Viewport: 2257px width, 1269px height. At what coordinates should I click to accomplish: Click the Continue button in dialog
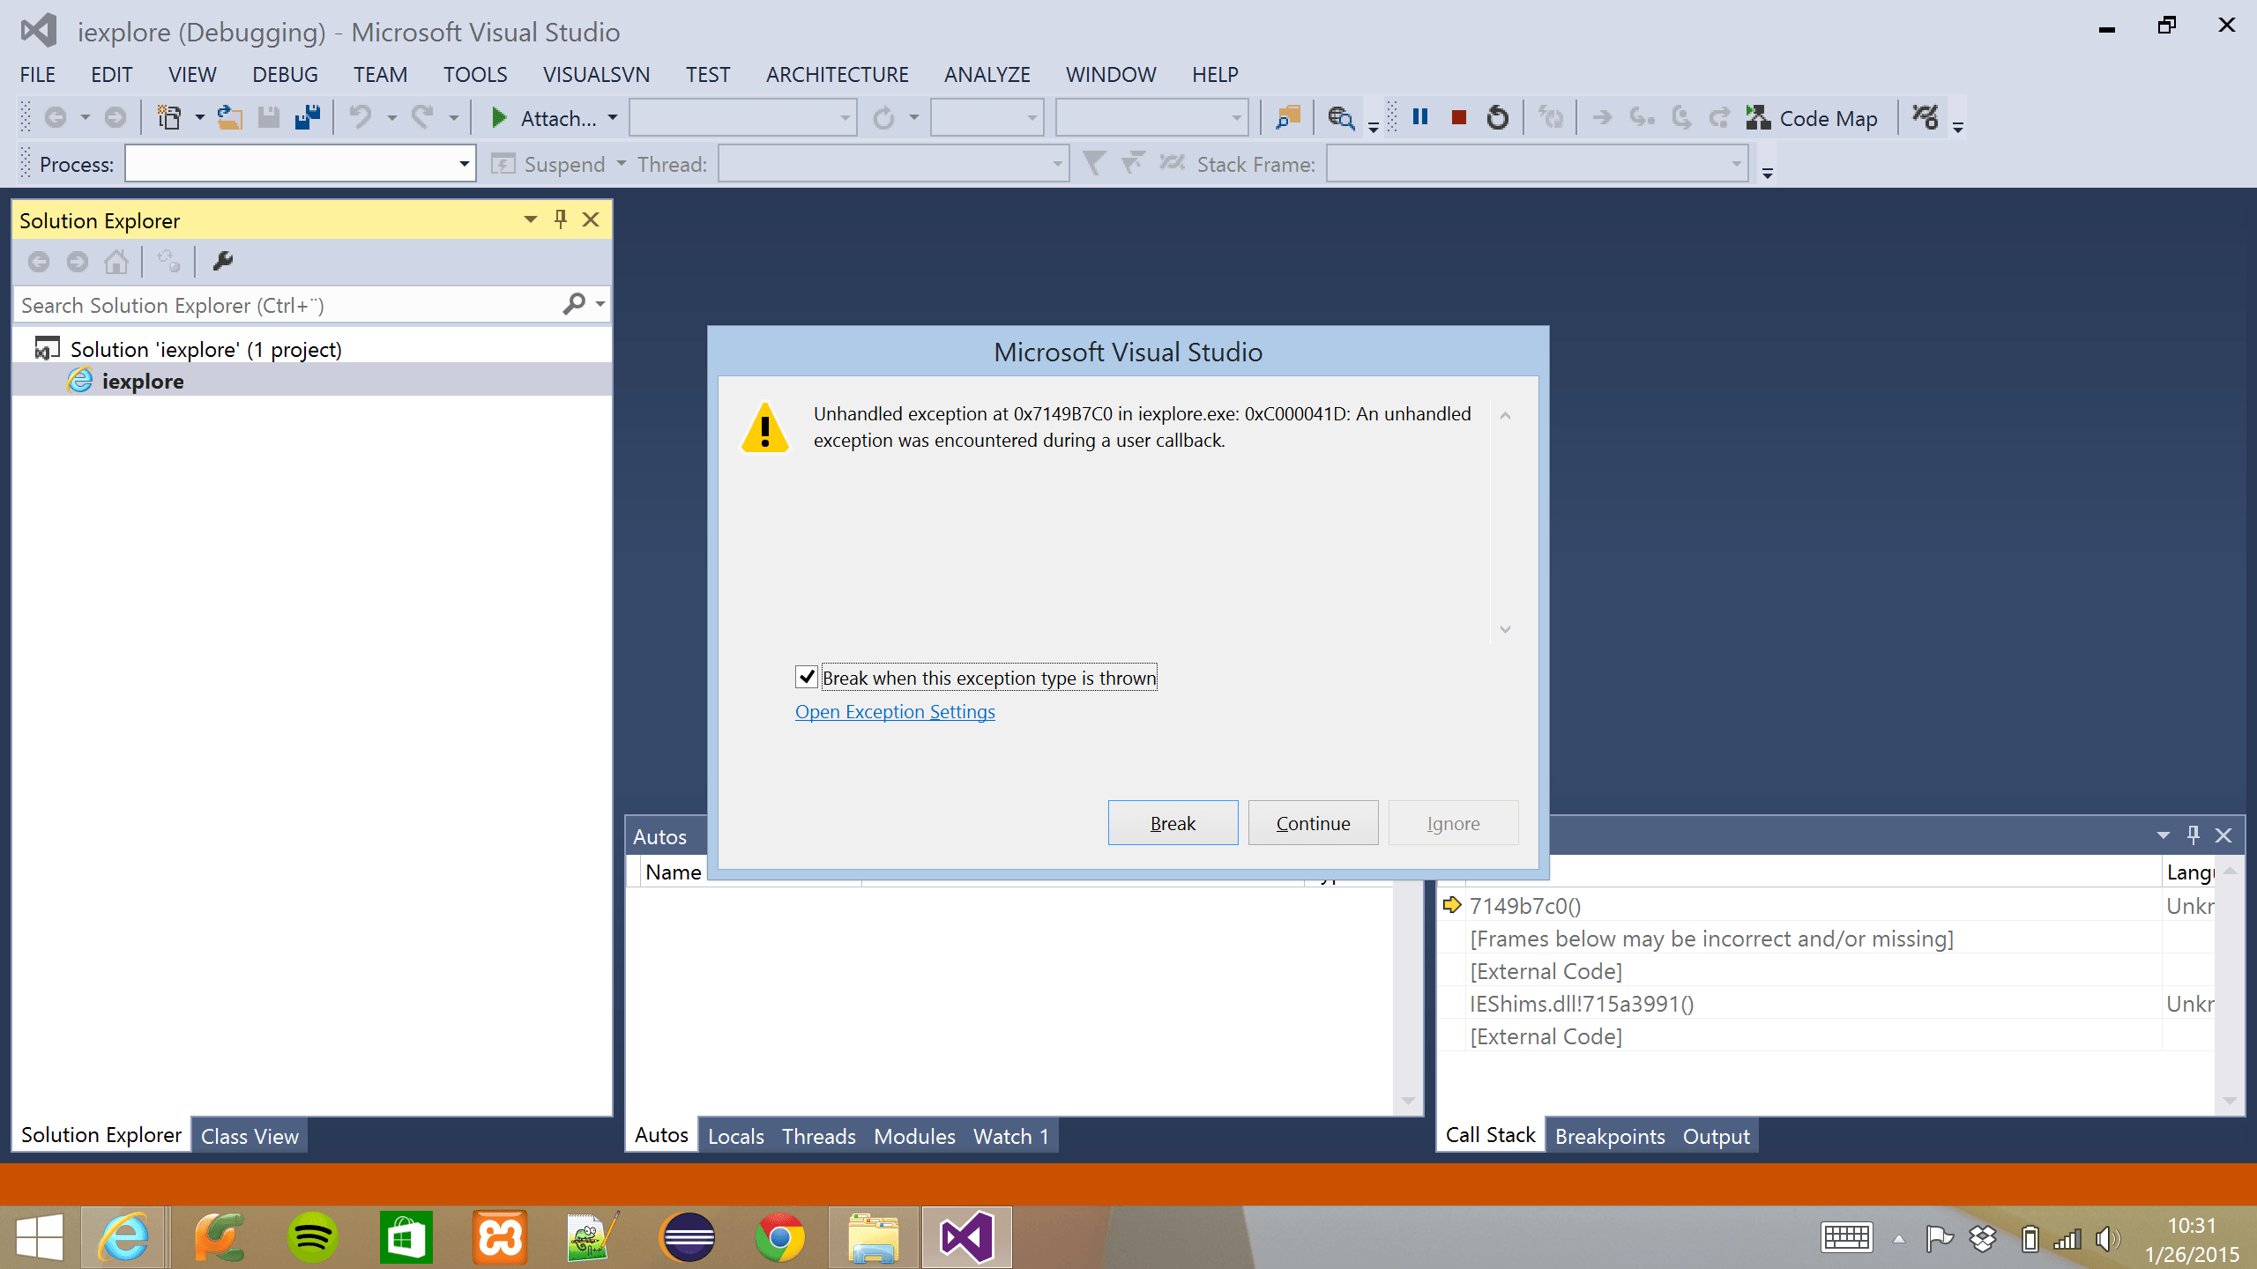(1313, 823)
